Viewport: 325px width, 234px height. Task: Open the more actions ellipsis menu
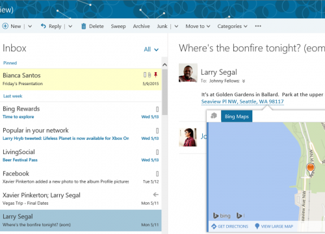coord(258,26)
